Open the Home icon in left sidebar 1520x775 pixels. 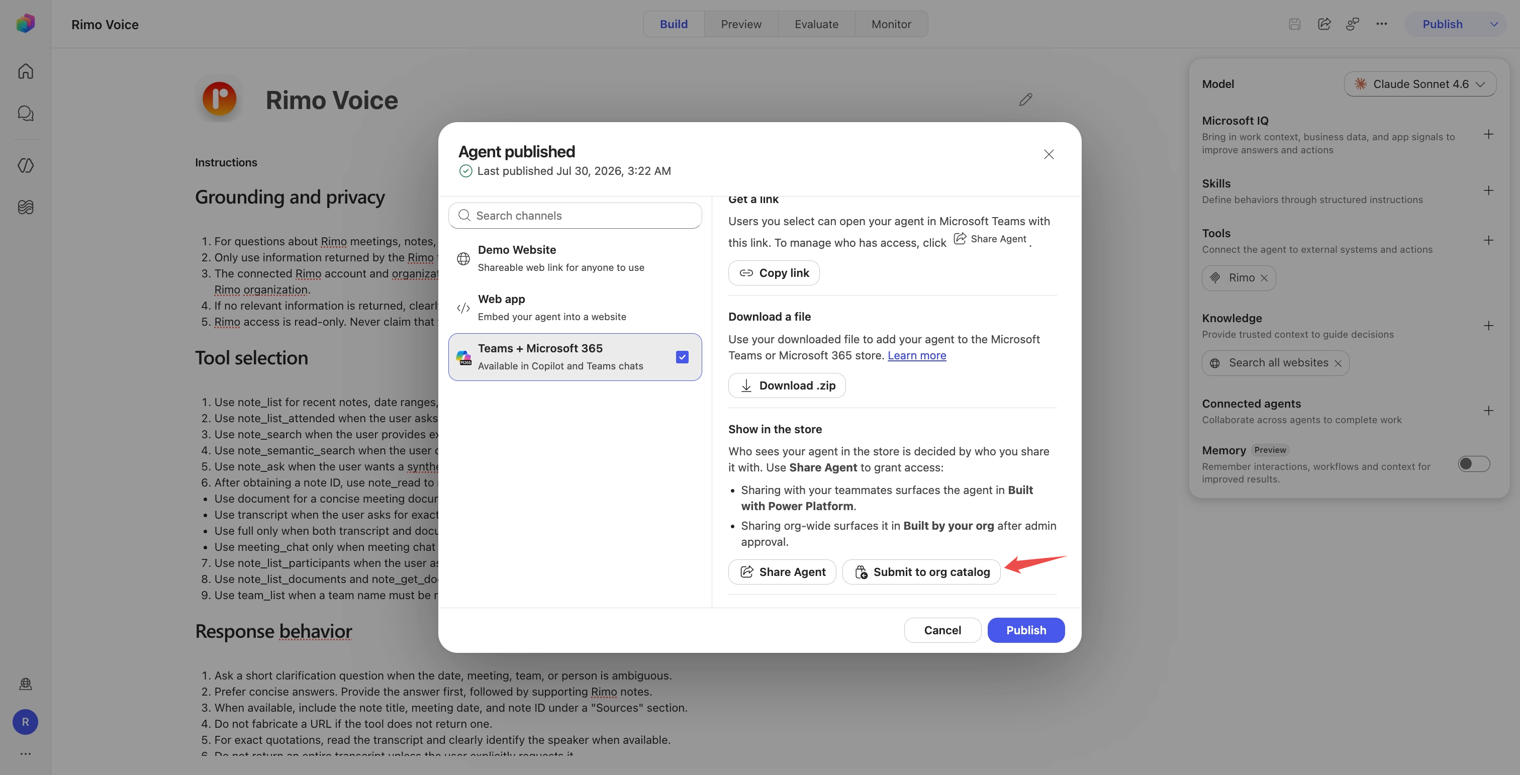click(x=25, y=71)
